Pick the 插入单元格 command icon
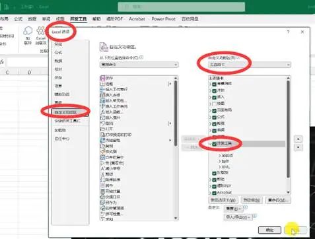Image resolution: width=315 pixels, height=239 pixels. click(x=102, y=100)
